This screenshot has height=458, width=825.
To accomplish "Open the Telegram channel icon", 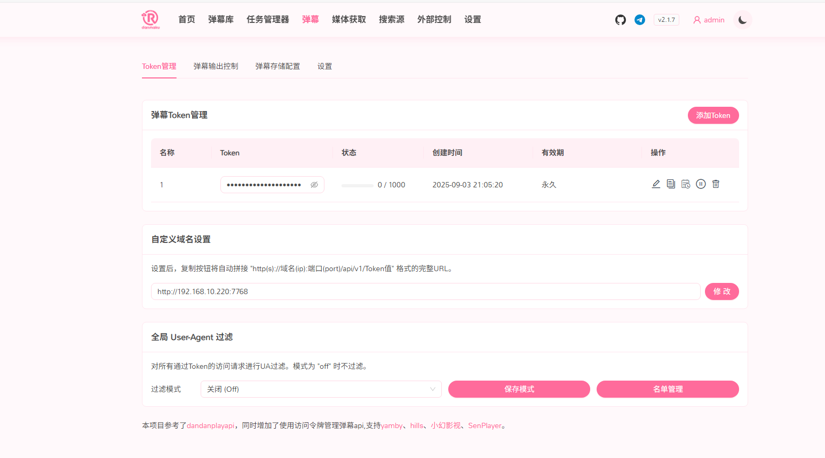I will (x=640, y=20).
